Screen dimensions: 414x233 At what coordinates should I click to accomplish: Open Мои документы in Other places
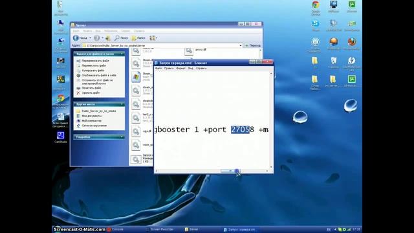click(x=92, y=116)
